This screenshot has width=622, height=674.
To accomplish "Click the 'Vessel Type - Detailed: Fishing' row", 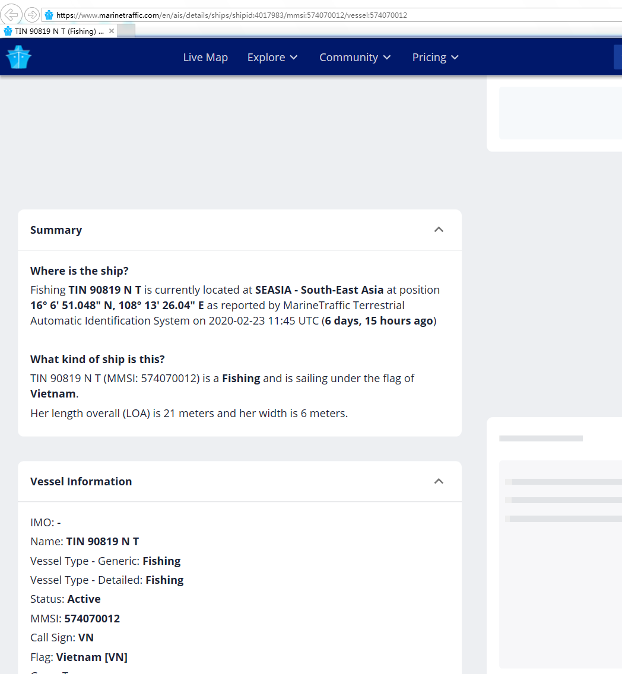I will pyautogui.click(x=107, y=580).
